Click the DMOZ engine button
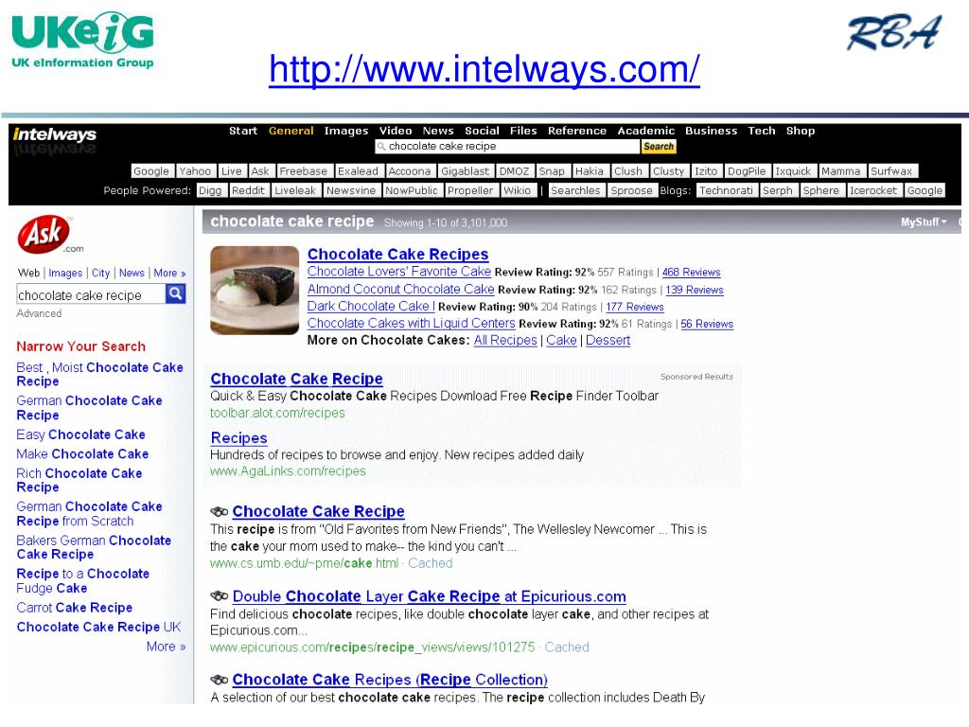 click(514, 171)
